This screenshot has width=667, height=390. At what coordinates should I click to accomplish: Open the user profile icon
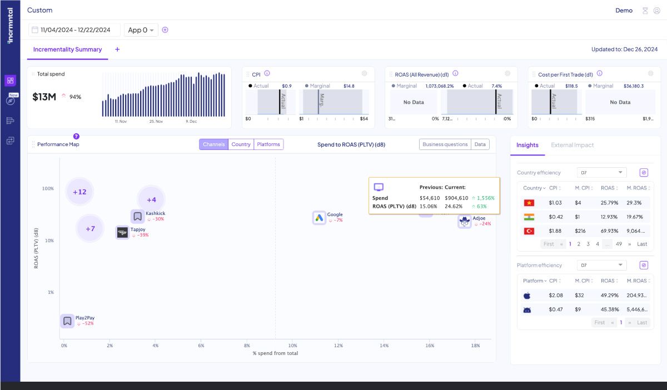coord(656,11)
